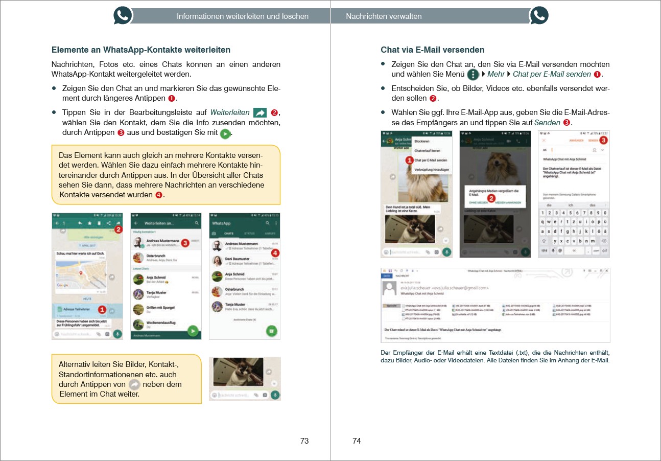661x461 pixels.
Task: Choose 'Chatverlauf leeren' from the menu
Action: 427,151
